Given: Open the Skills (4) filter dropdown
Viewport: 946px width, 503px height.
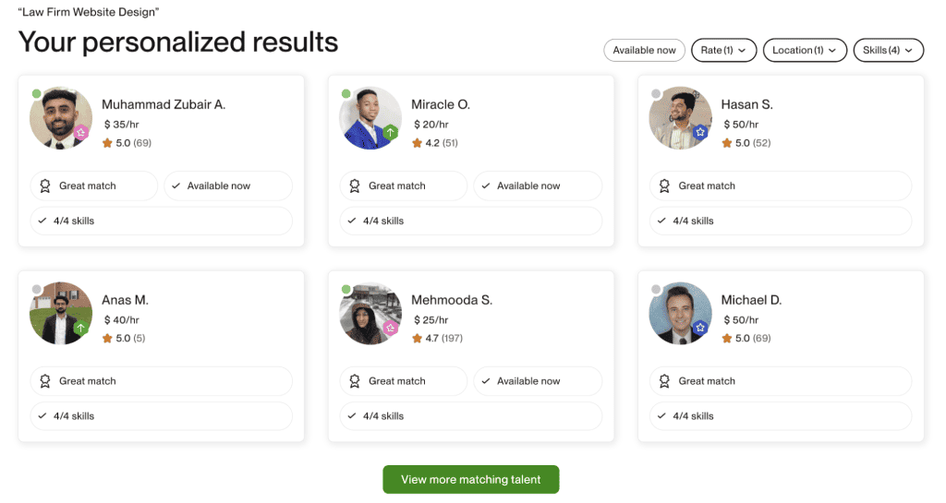Looking at the screenshot, I should point(888,50).
